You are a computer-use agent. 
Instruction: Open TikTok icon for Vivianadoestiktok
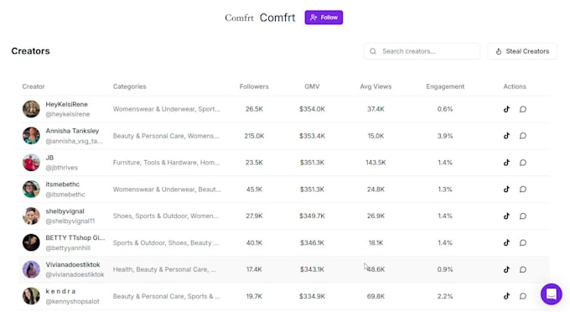pos(506,269)
